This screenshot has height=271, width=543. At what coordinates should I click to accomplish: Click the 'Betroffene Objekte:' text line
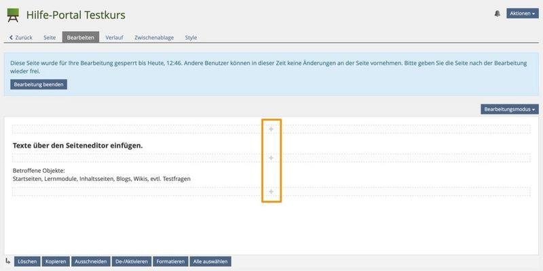click(39, 171)
